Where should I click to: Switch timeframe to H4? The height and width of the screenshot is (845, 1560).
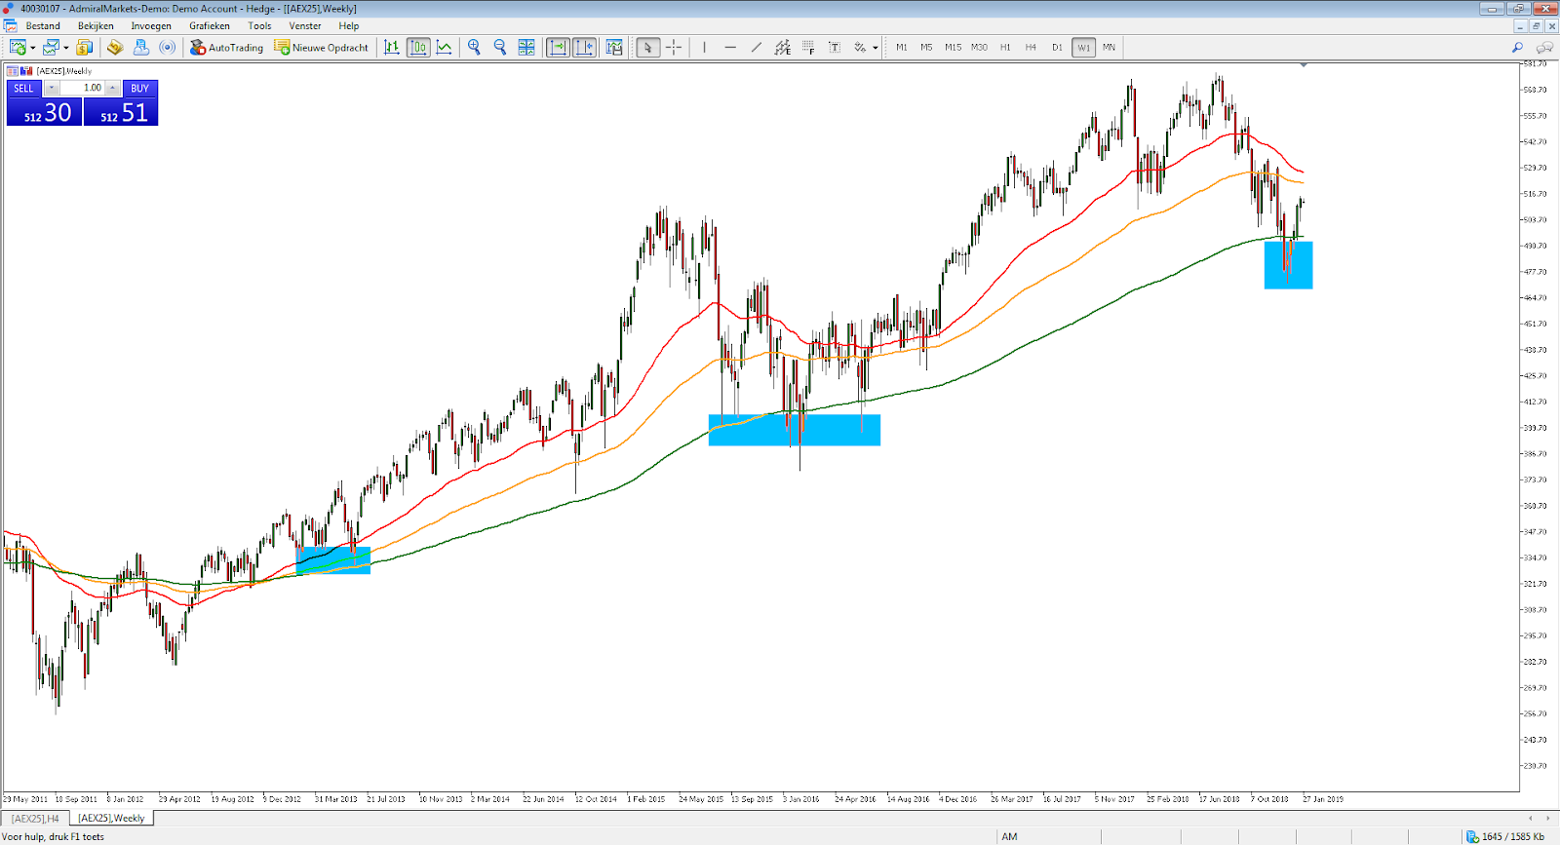pos(1031,47)
